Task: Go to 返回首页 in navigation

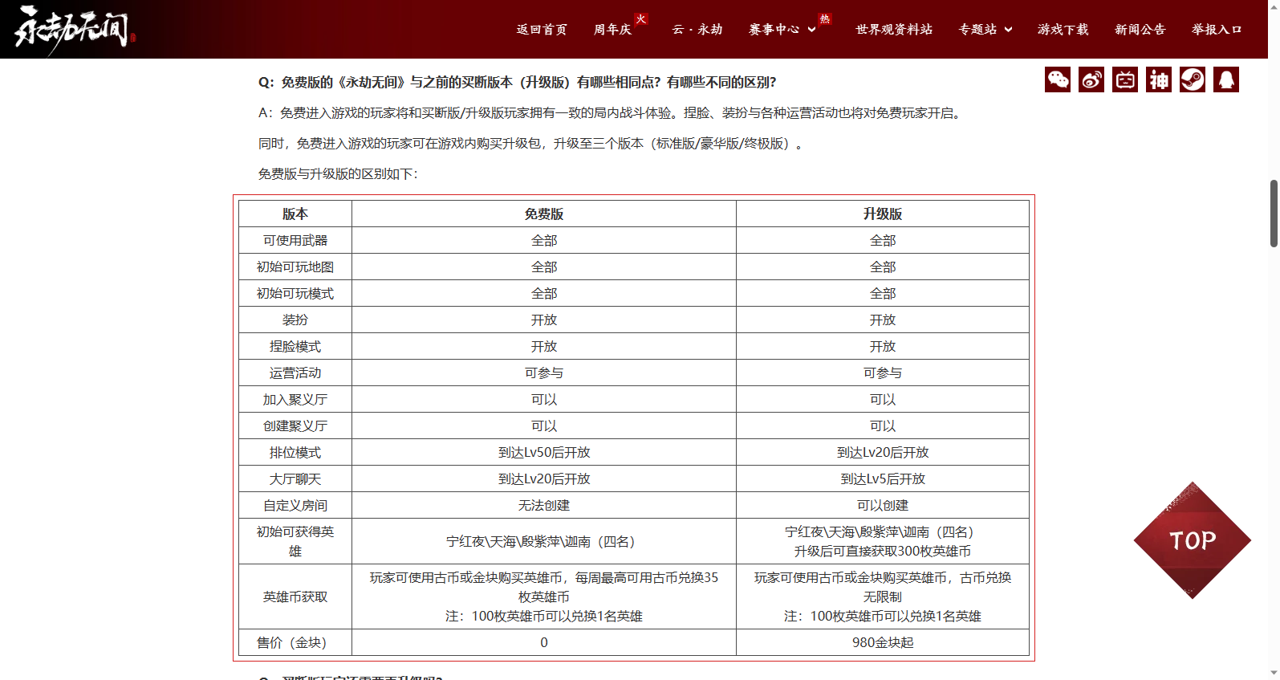Action: click(542, 30)
